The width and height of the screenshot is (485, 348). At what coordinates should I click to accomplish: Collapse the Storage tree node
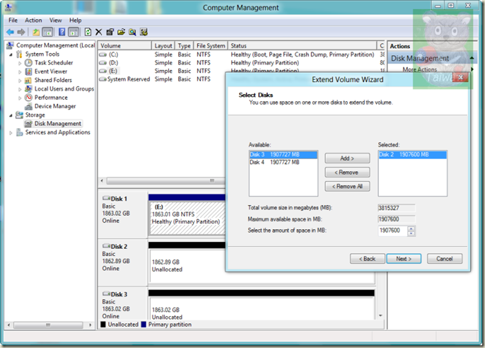(x=11, y=116)
